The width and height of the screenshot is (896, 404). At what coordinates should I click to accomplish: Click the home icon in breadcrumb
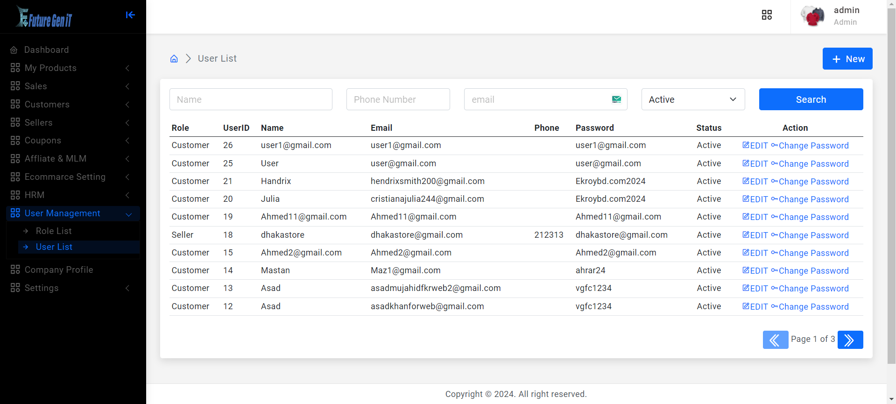pos(174,58)
